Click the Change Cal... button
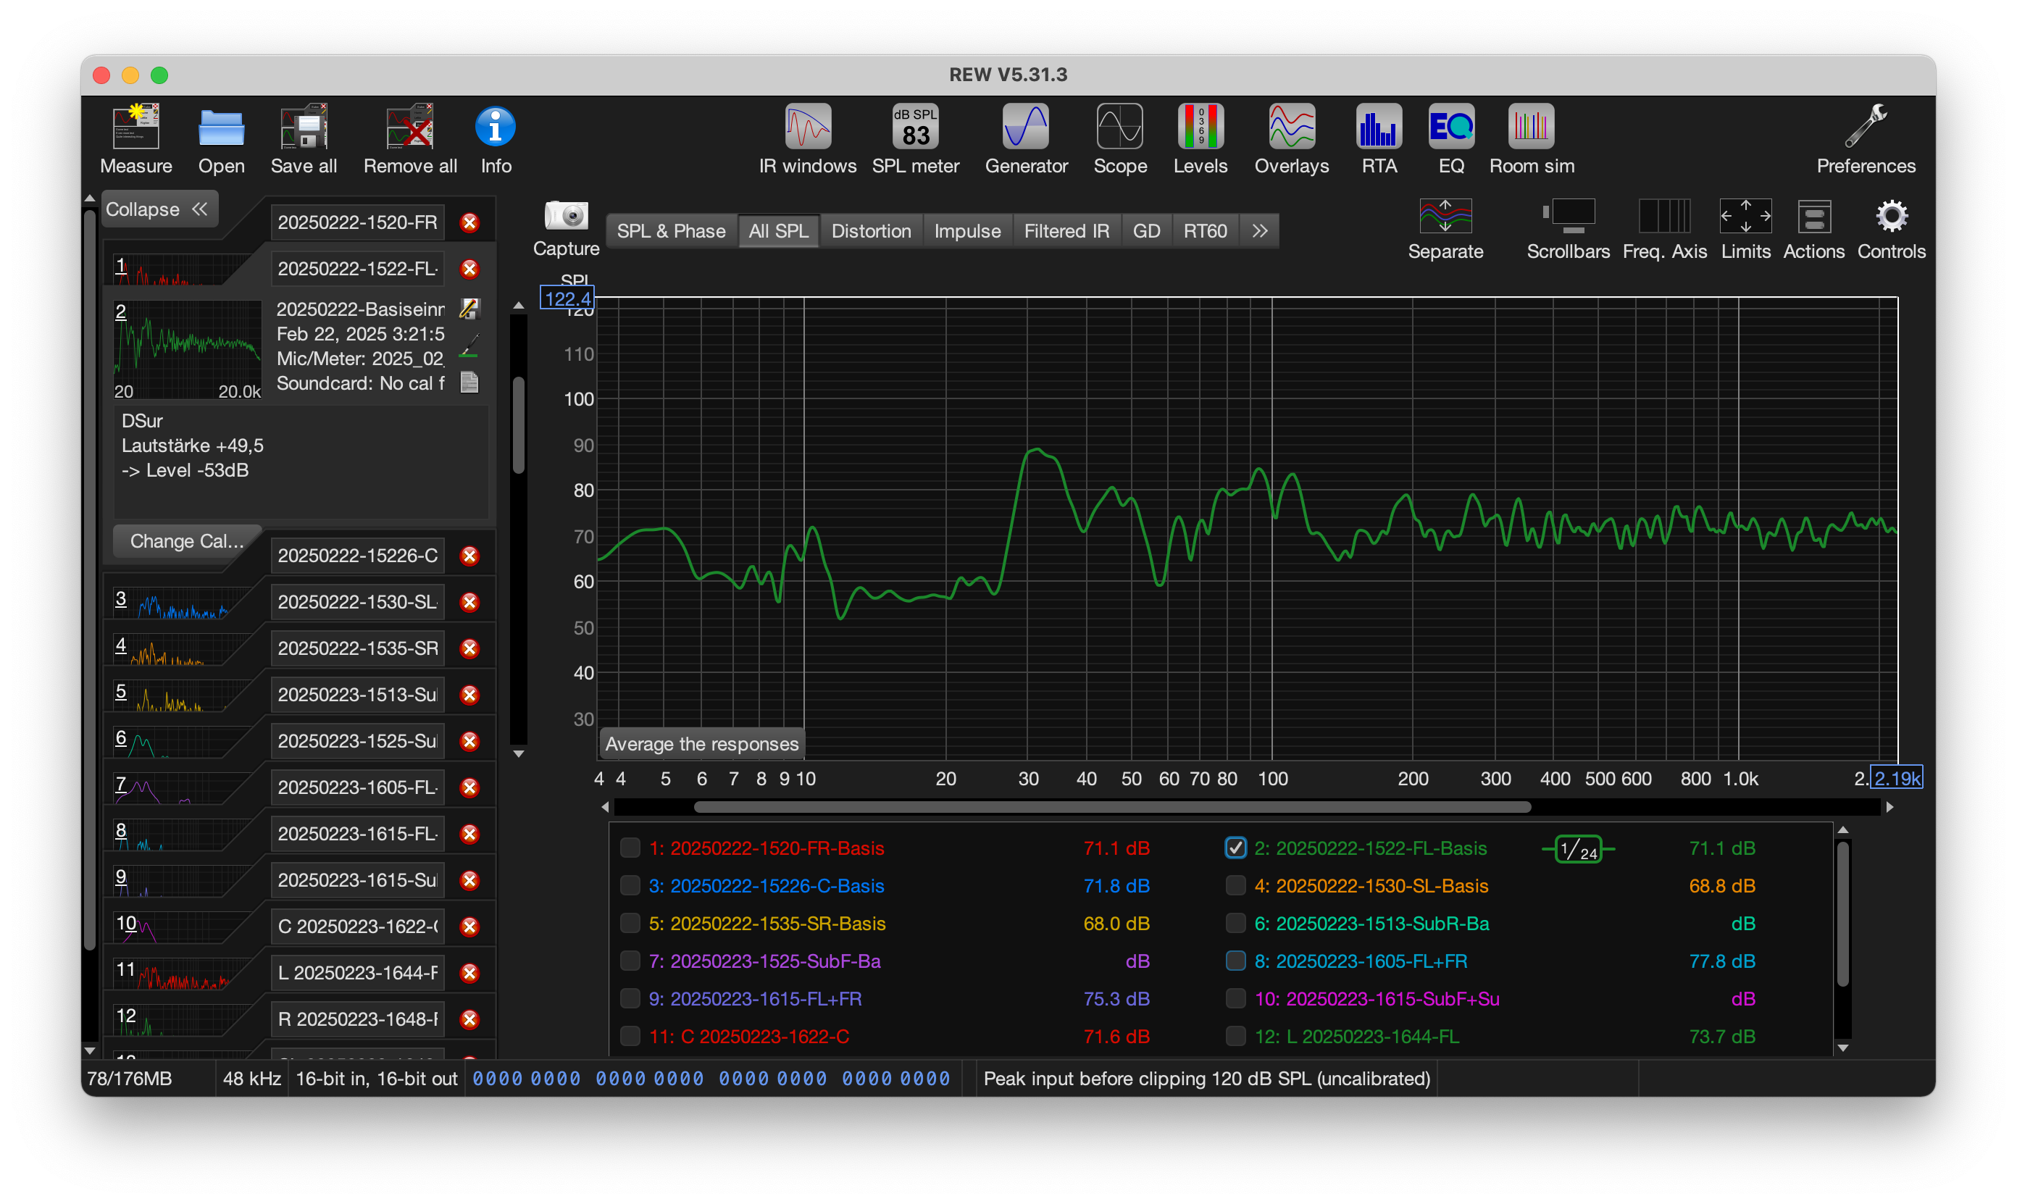The width and height of the screenshot is (2017, 1204). (187, 541)
